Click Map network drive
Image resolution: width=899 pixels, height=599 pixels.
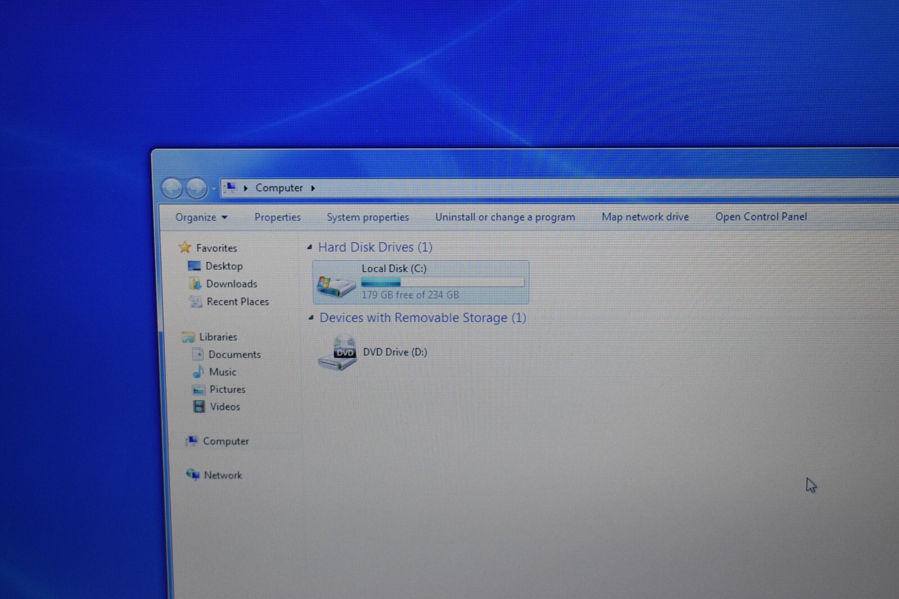pyautogui.click(x=645, y=217)
